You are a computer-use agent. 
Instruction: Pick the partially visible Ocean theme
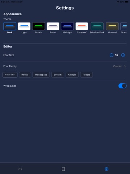123,26
